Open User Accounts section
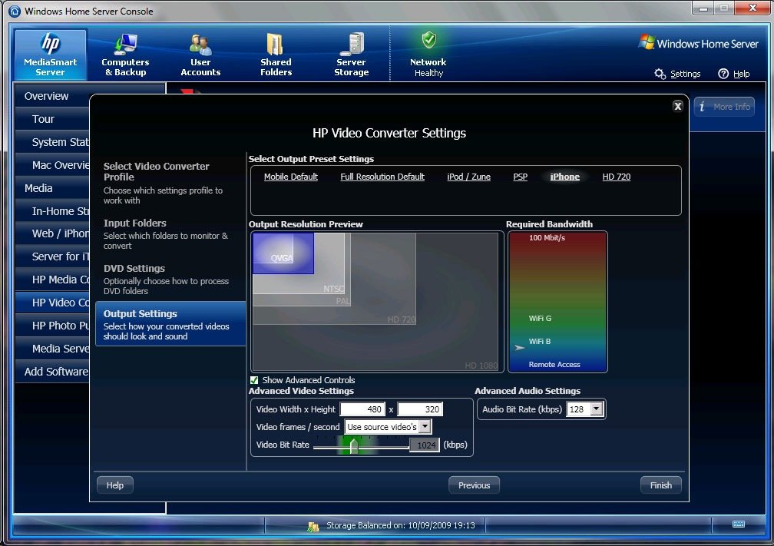 pos(200,55)
